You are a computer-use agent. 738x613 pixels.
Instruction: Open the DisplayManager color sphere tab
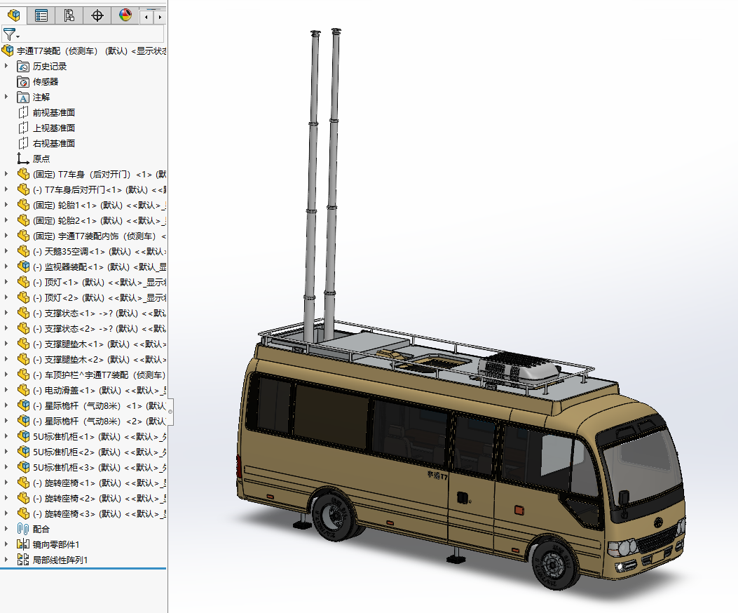tap(125, 15)
